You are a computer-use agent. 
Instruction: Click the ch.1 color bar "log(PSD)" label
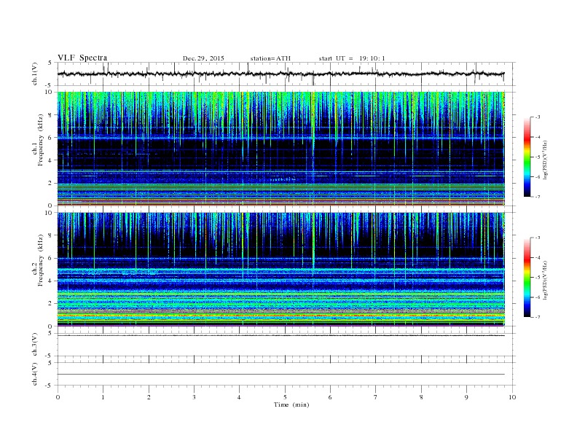(545, 159)
